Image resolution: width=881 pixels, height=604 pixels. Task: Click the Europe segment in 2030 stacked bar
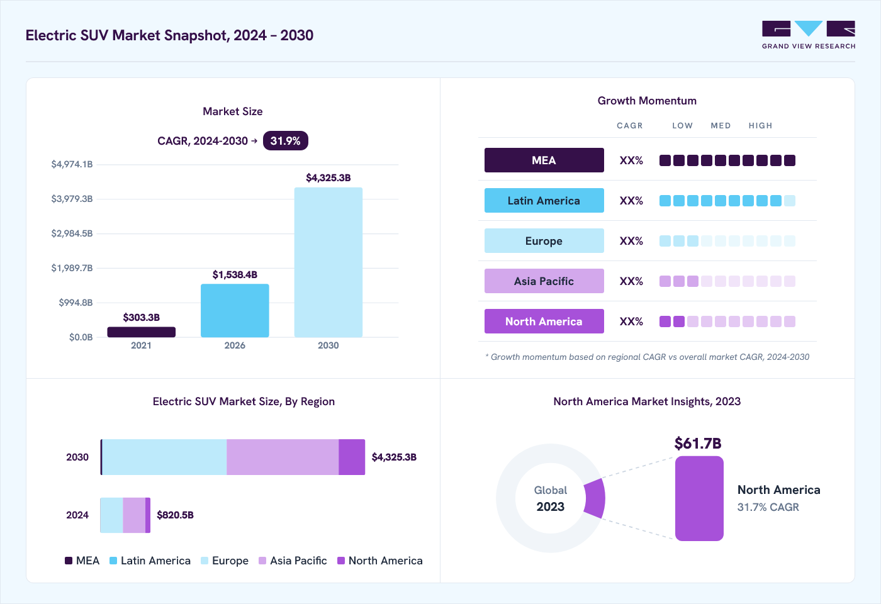(164, 457)
